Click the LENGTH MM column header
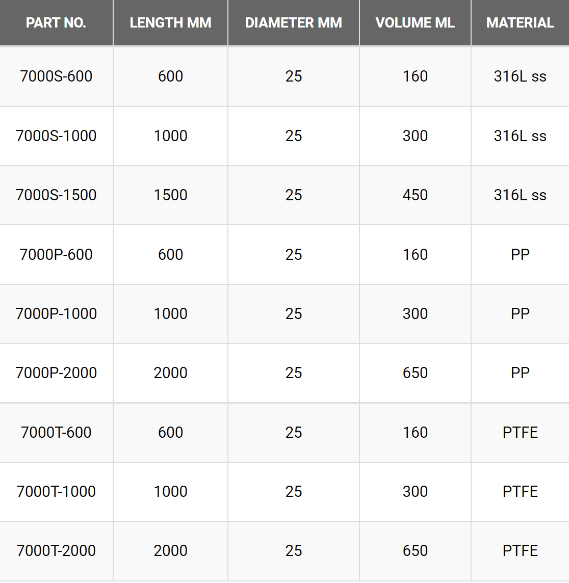This screenshot has height=583, width=569. (171, 23)
